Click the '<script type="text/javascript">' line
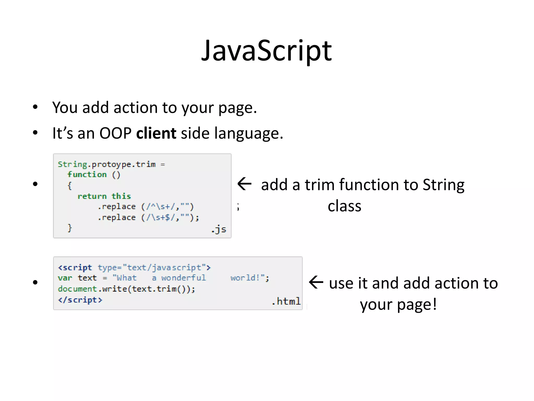 click(134, 268)
